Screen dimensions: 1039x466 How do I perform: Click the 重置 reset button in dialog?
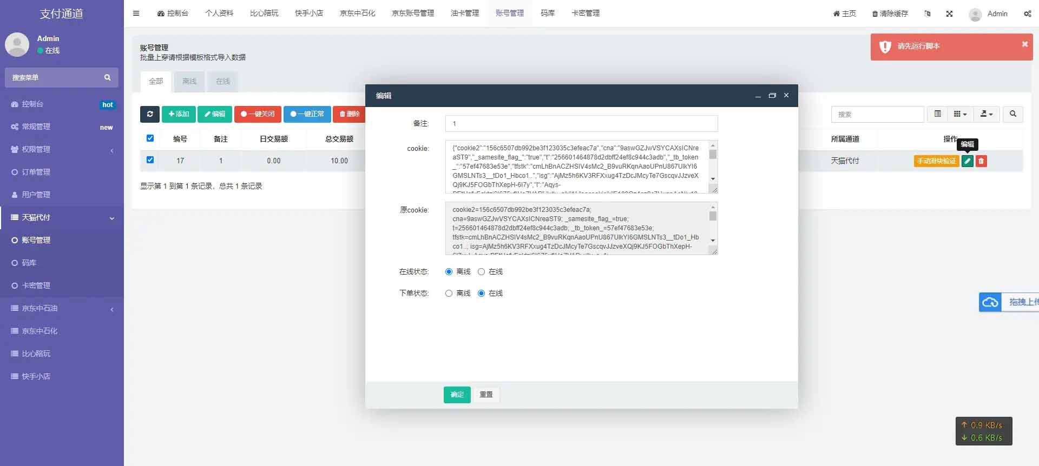[x=486, y=395]
